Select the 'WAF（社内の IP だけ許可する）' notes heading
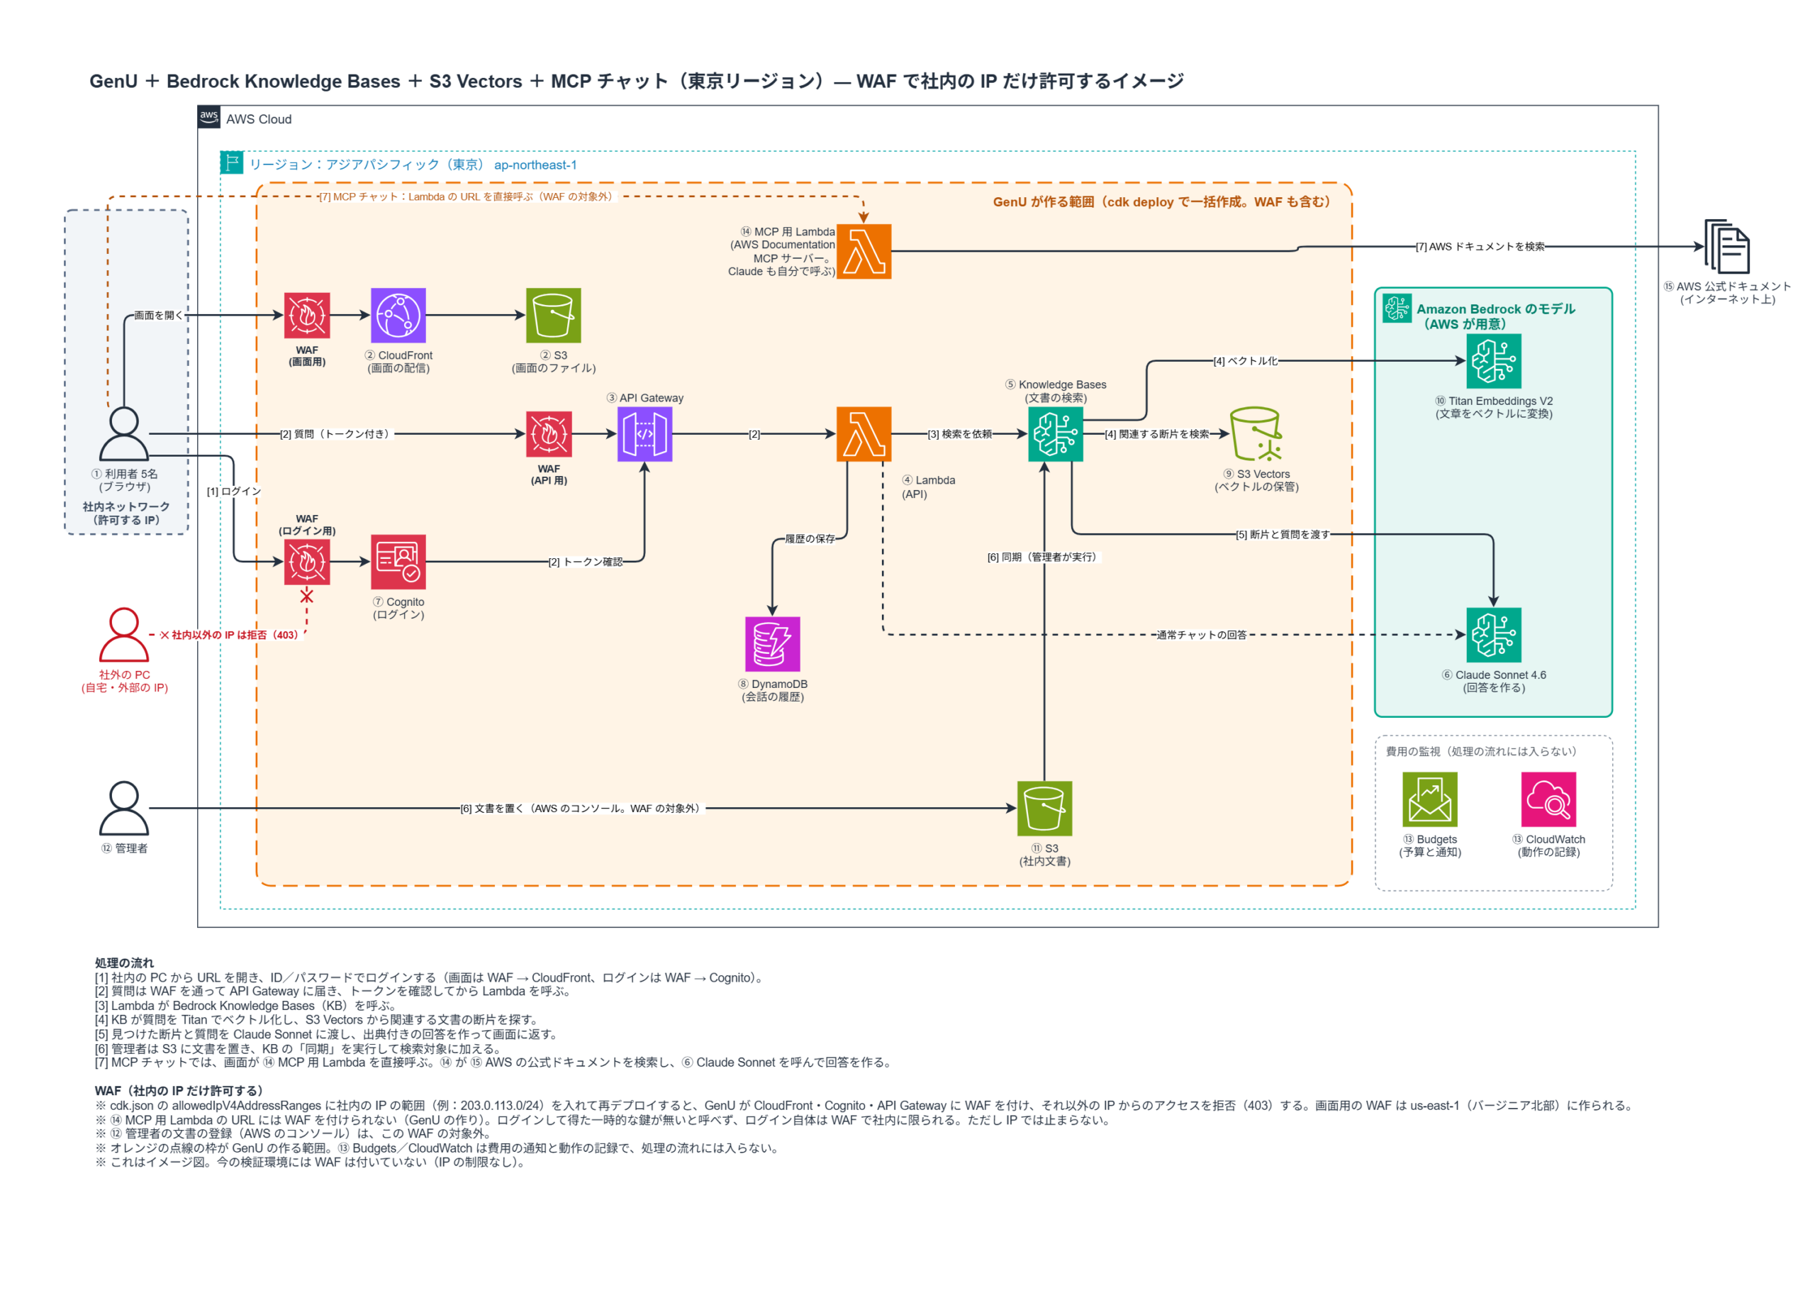Viewport: 1815px width, 1315px height. click(179, 1091)
